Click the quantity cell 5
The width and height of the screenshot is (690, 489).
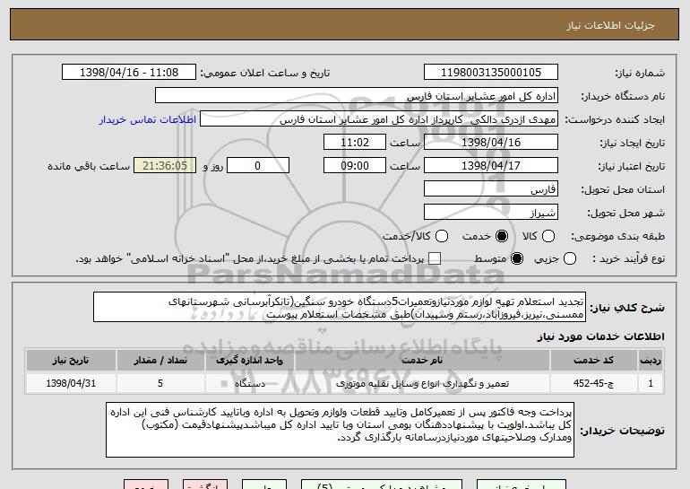[x=160, y=383]
